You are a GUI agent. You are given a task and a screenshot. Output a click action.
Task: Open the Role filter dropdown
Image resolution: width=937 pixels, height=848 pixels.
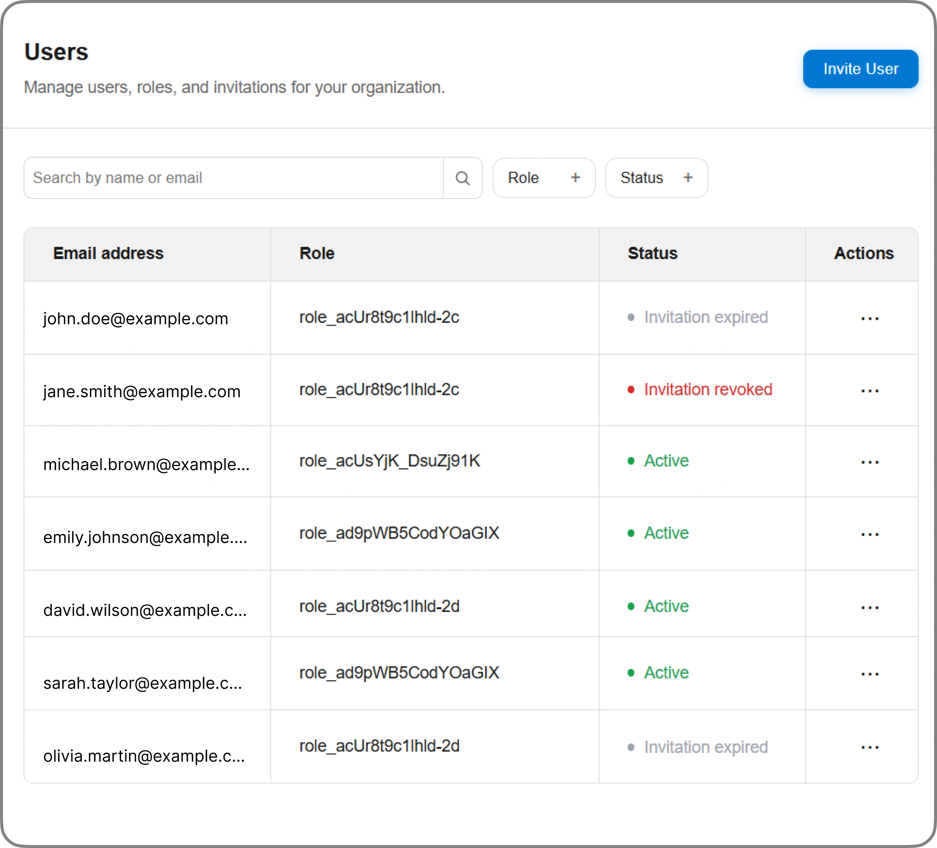544,178
